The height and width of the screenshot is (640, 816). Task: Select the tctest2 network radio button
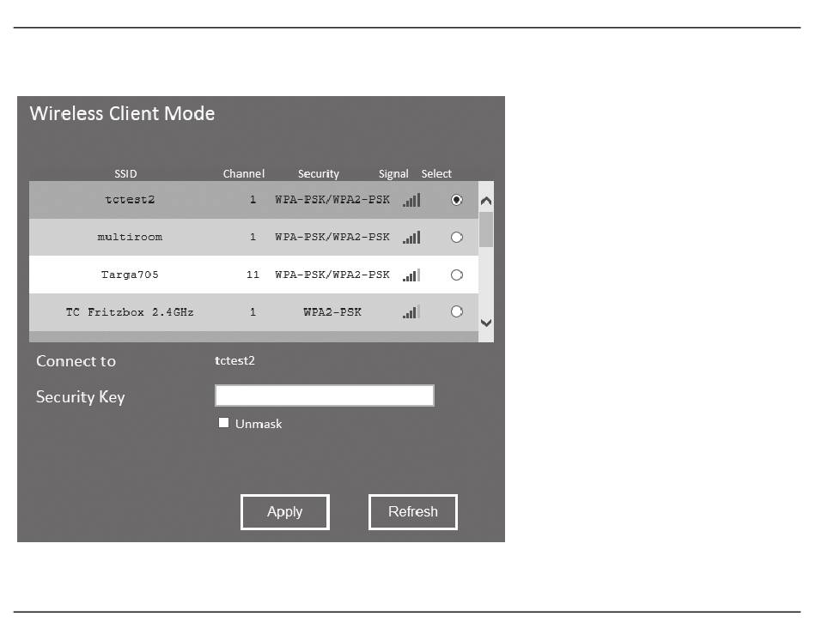(x=456, y=200)
